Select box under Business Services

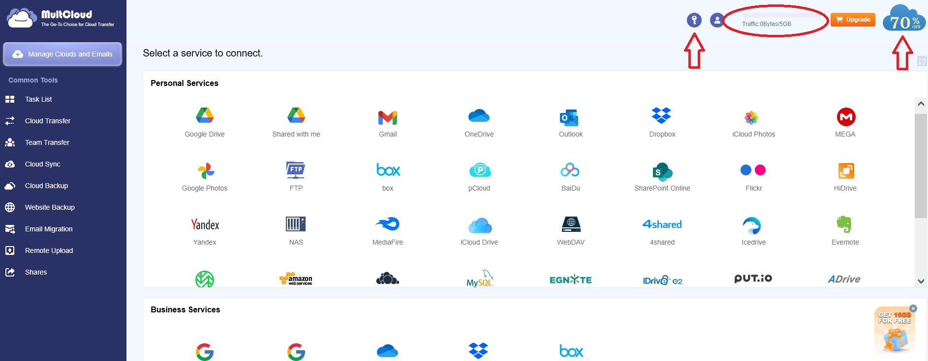point(571,351)
